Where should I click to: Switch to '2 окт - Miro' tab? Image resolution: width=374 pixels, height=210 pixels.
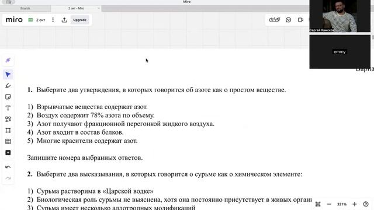[76, 8]
